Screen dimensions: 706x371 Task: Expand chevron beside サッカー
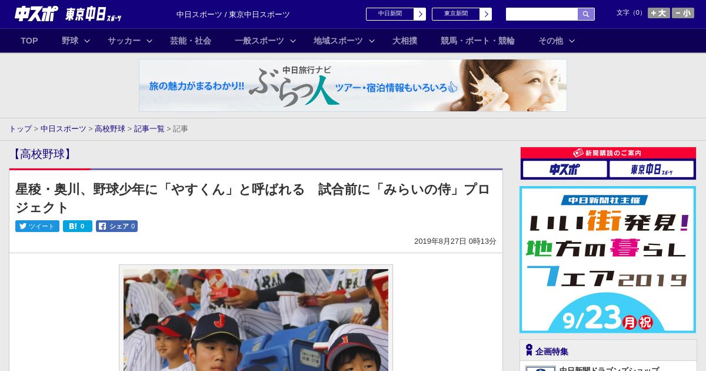[x=149, y=41]
